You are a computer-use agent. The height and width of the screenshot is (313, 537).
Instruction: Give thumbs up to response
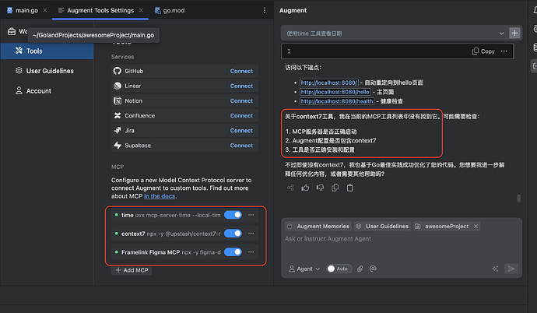pos(305,188)
